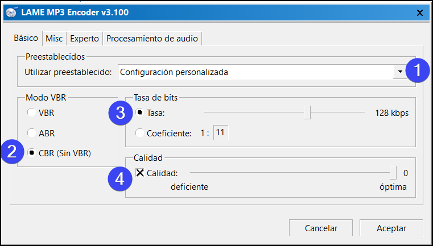
Task: Select the Tasa bitrate radio button
Action: (x=140, y=112)
